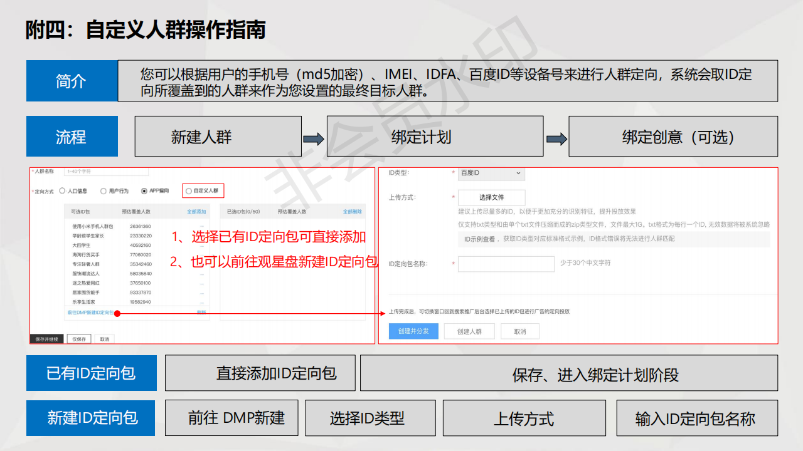Select the 大四学生 package row
803x451 pixels.
136,245
